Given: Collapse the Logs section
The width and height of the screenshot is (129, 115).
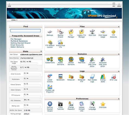Looking at the screenshot, I should coord(119,71).
